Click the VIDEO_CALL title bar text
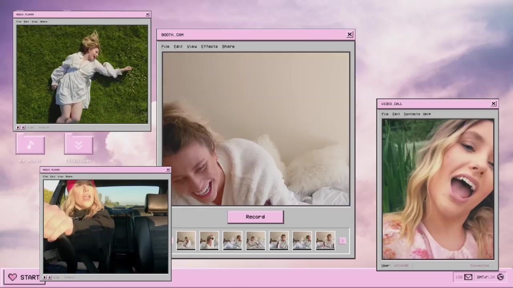 click(392, 104)
